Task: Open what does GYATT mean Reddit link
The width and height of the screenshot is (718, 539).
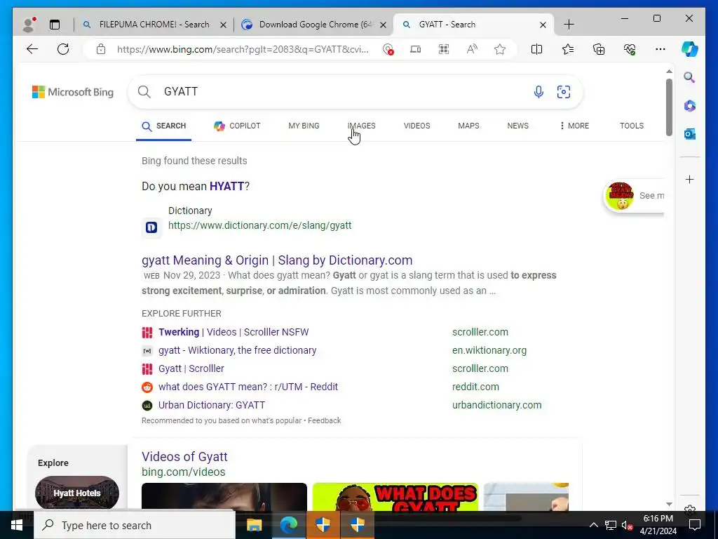Action: point(248,387)
